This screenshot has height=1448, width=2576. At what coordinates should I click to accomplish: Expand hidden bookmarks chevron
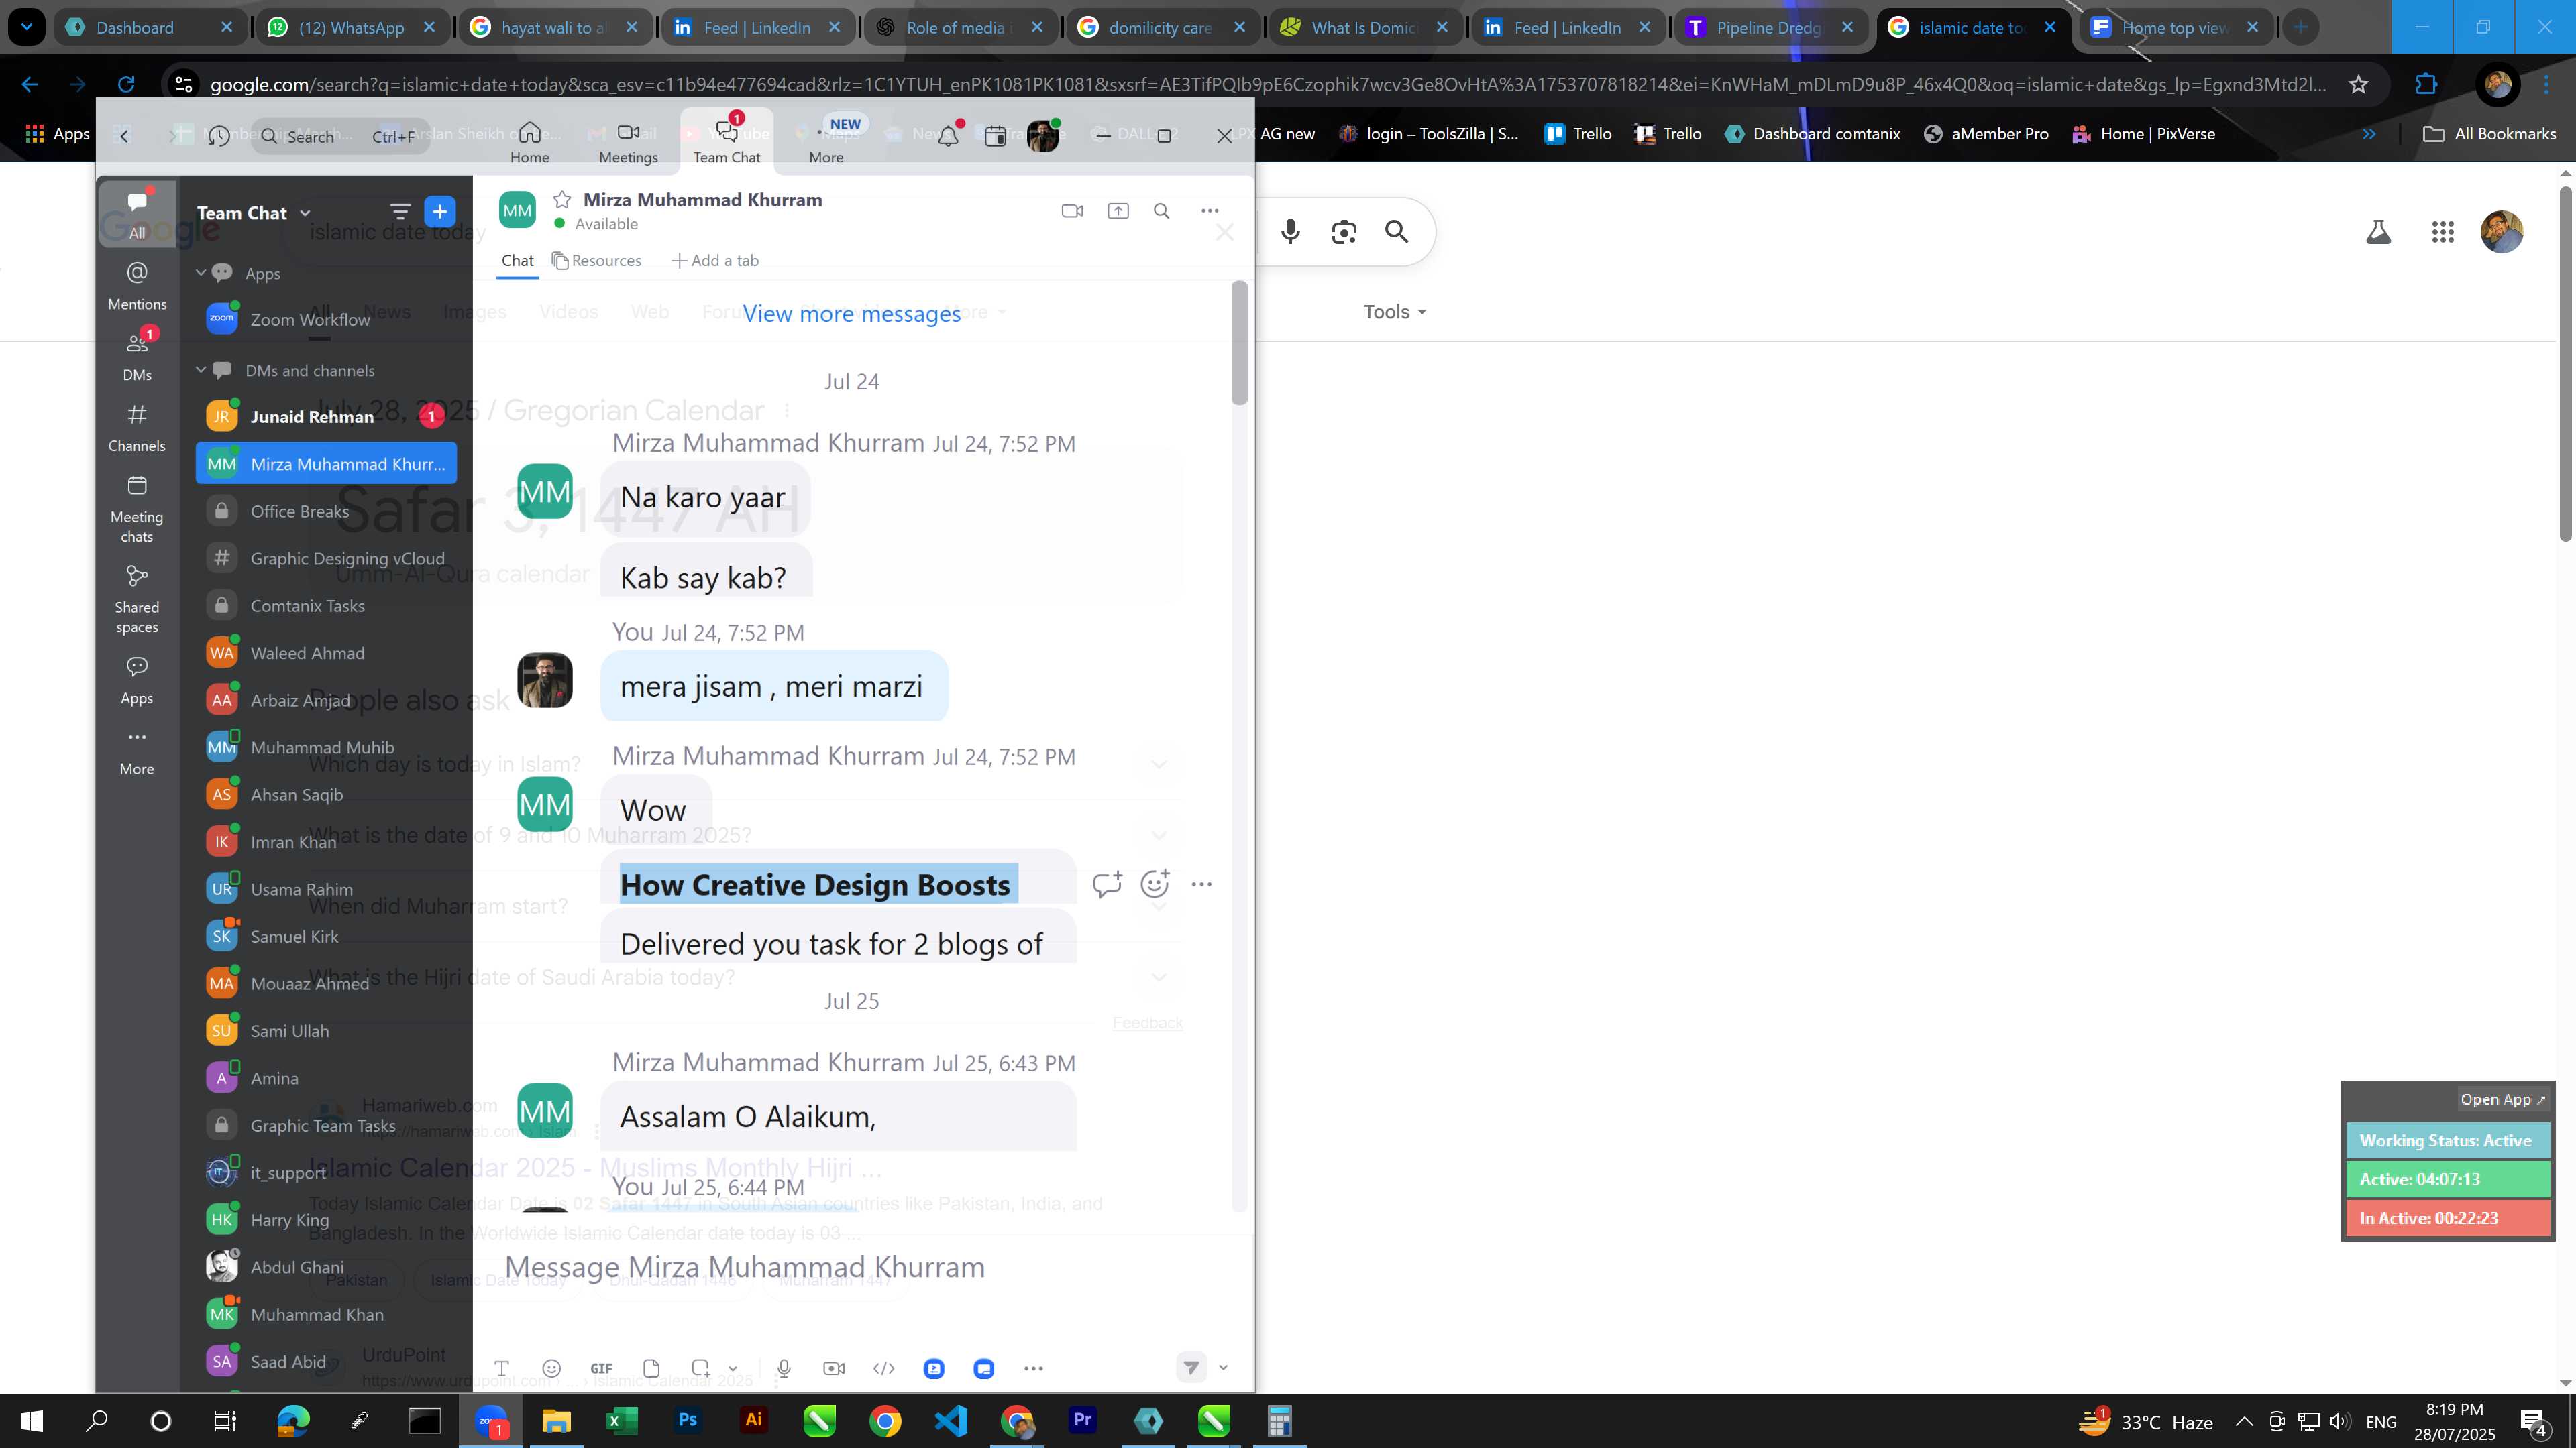(x=2369, y=134)
